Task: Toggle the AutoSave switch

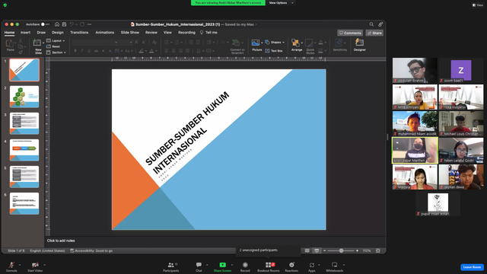Action: 44,24
